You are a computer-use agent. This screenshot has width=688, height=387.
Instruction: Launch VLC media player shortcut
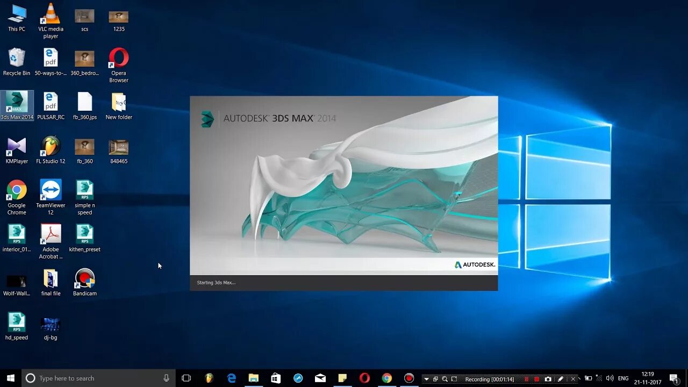pos(51,21)
